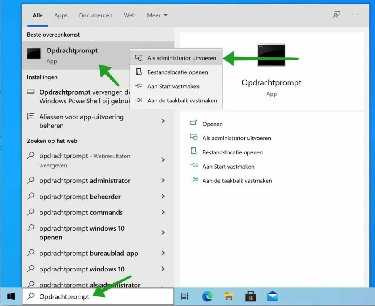The image size is (375, 306).
Task: Click the list icon next to 'Aliassen voor app-uitvoering'
Action: point(30,116)
